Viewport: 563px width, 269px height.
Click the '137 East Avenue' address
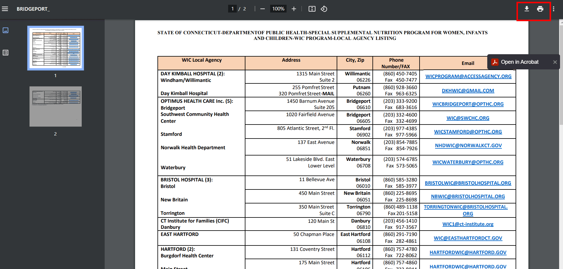tap(316, 142)
